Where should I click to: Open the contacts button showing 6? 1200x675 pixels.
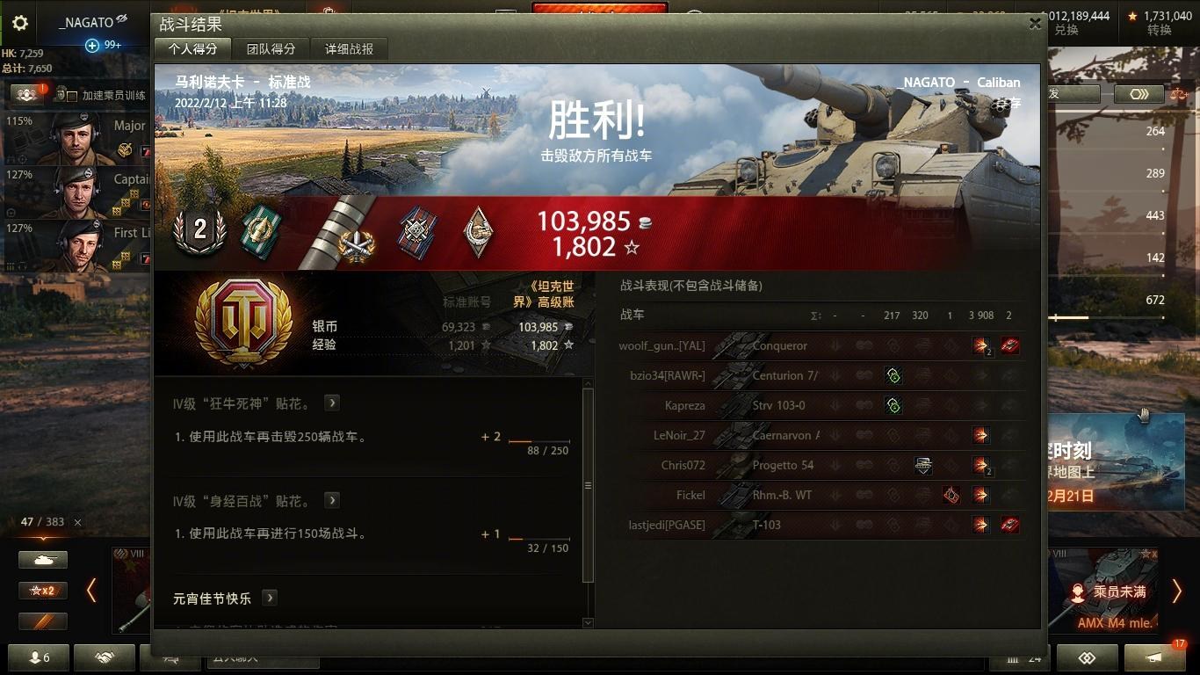40,657
